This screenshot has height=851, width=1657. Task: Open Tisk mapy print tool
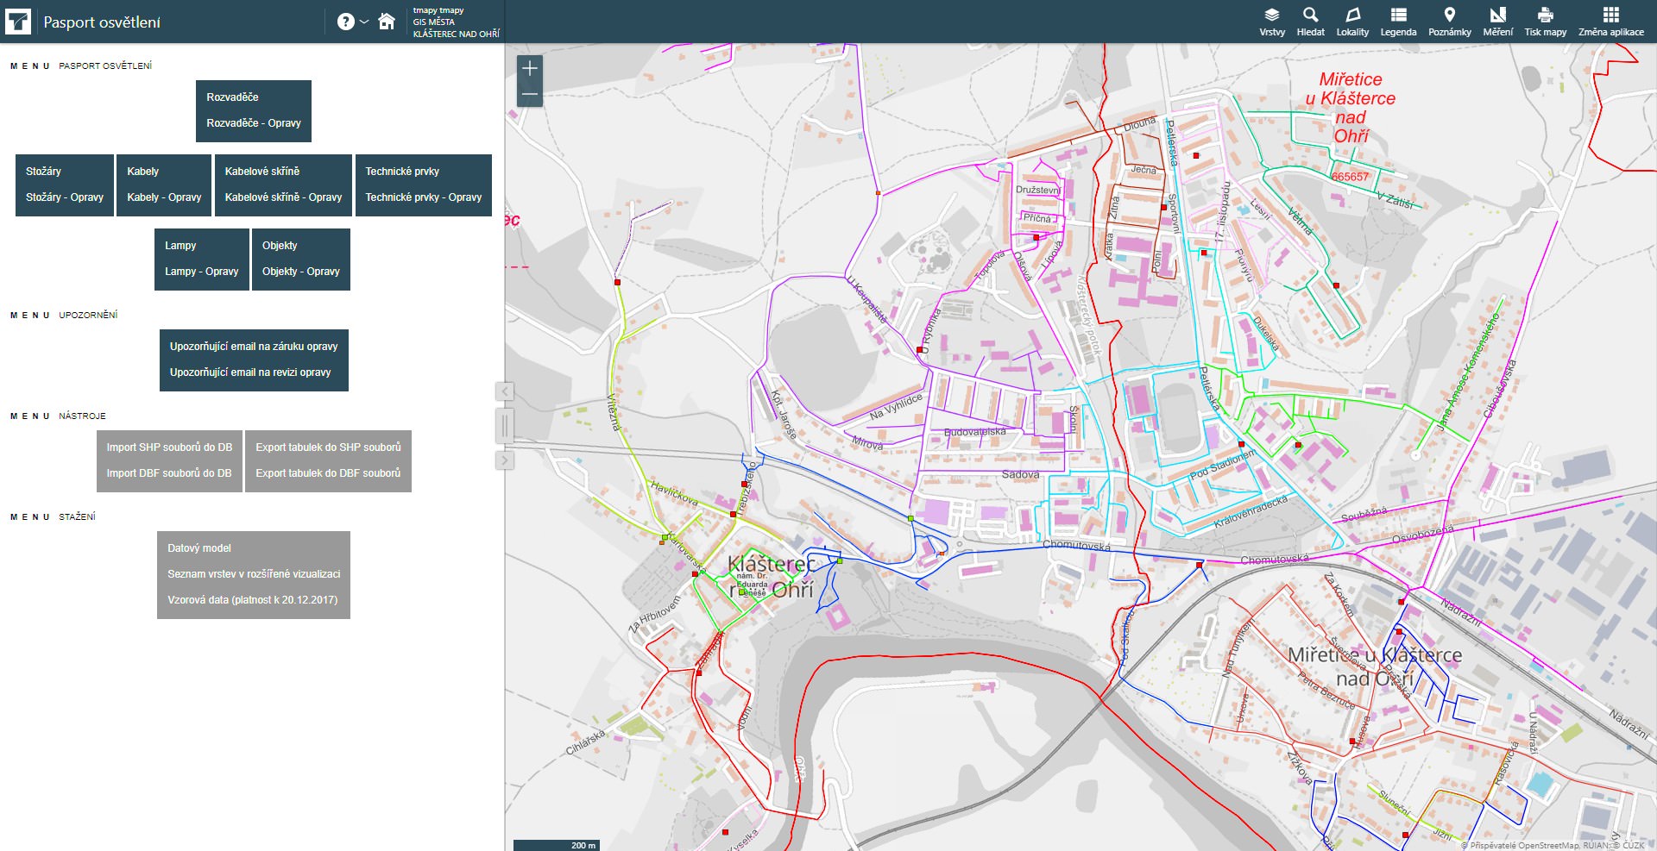tap(1545, 22)
